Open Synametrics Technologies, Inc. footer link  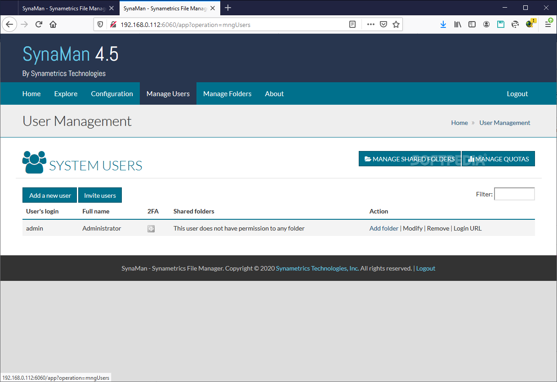click(317, 268)
